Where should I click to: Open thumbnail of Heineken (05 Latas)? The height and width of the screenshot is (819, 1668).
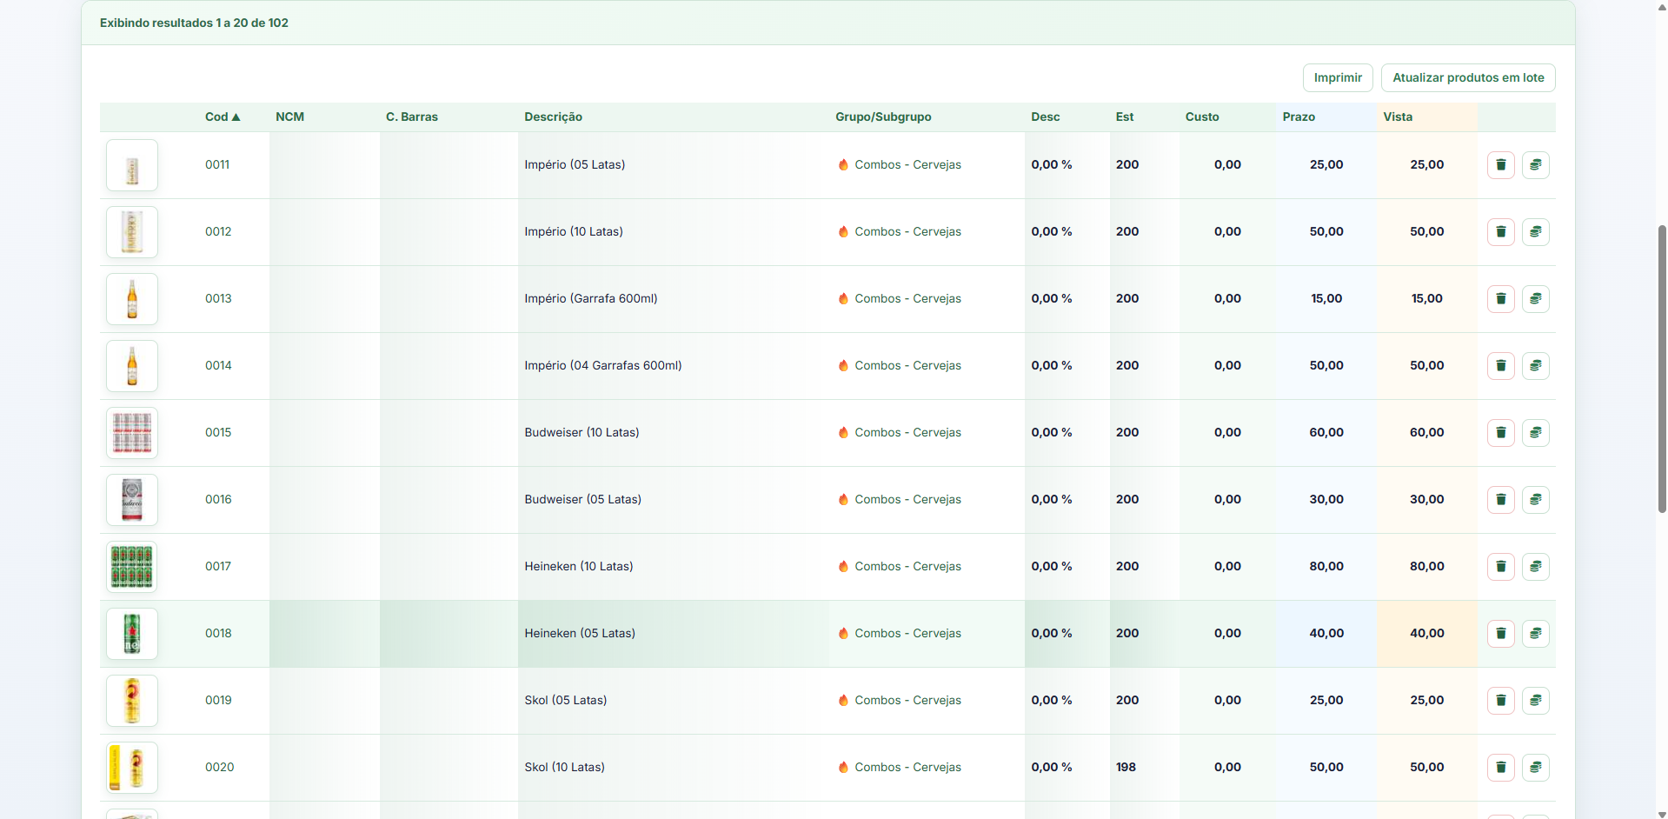pyautogui.click(x=132, y=634)
